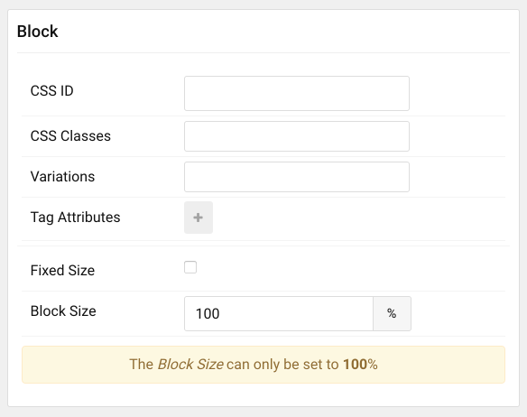The width and height of the screenshot is (527, 417).
Task: Open the Variations selector field
Action: (297, 177)
